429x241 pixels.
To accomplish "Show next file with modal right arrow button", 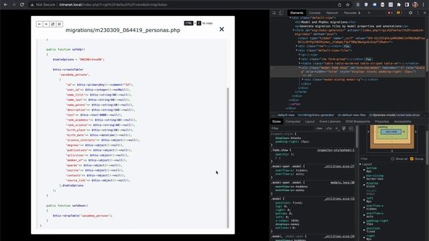I will 46,24.
